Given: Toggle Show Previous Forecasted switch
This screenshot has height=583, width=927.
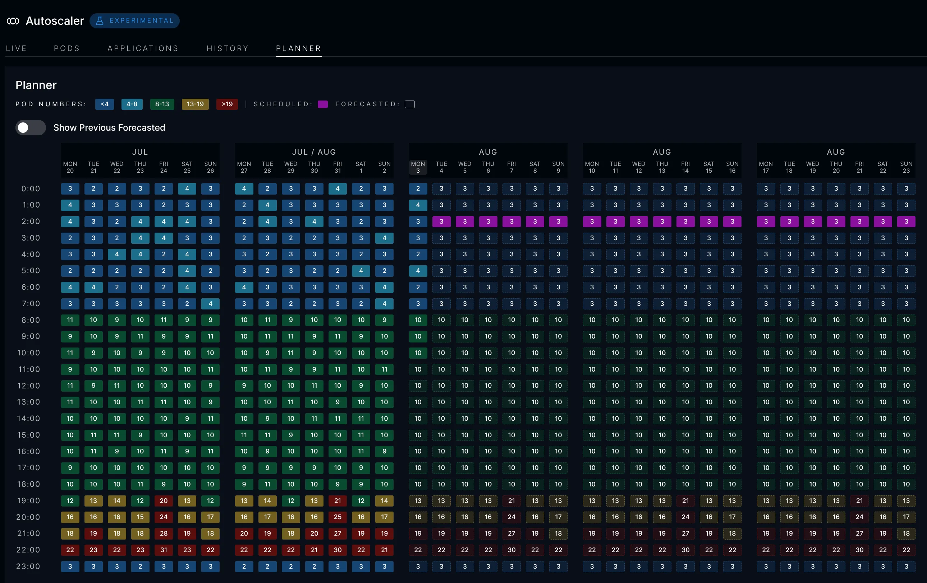Looking at the screenshot, I should (31, 128).
